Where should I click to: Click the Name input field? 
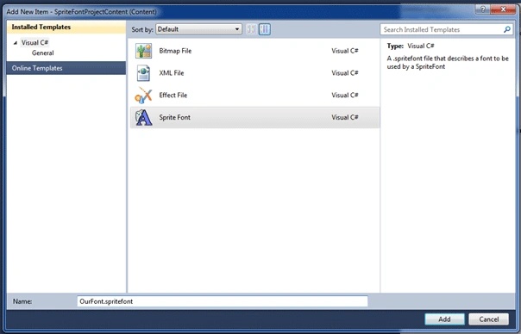pyautogui.click(x=223, y=301)
